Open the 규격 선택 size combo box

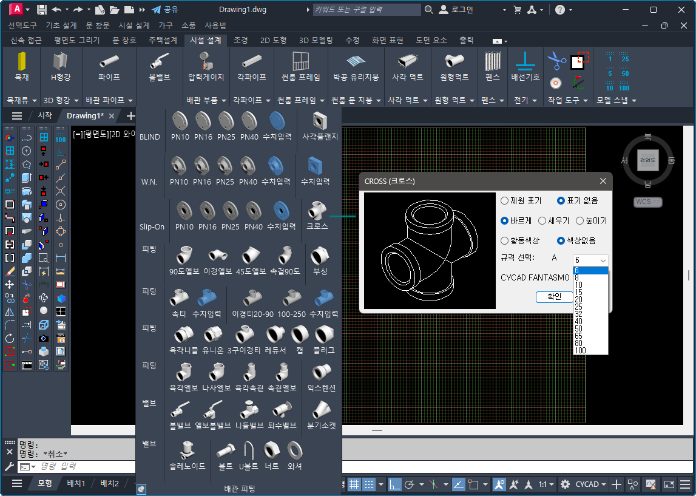pos(590,260)
